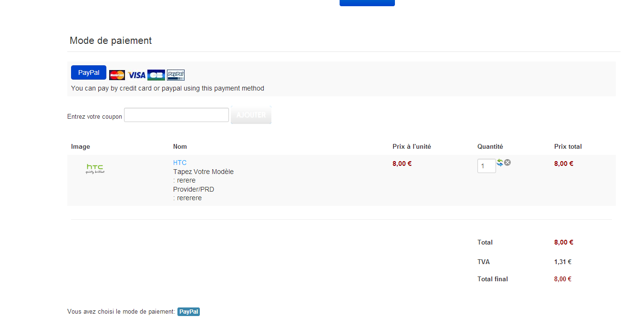Click the 'Prix à l'unité' column header
The image size is (621, 327).
[x=412, y=146]
